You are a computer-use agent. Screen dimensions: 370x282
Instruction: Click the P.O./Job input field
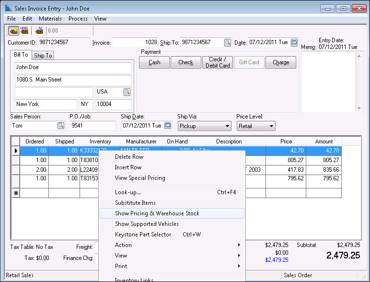92,126
